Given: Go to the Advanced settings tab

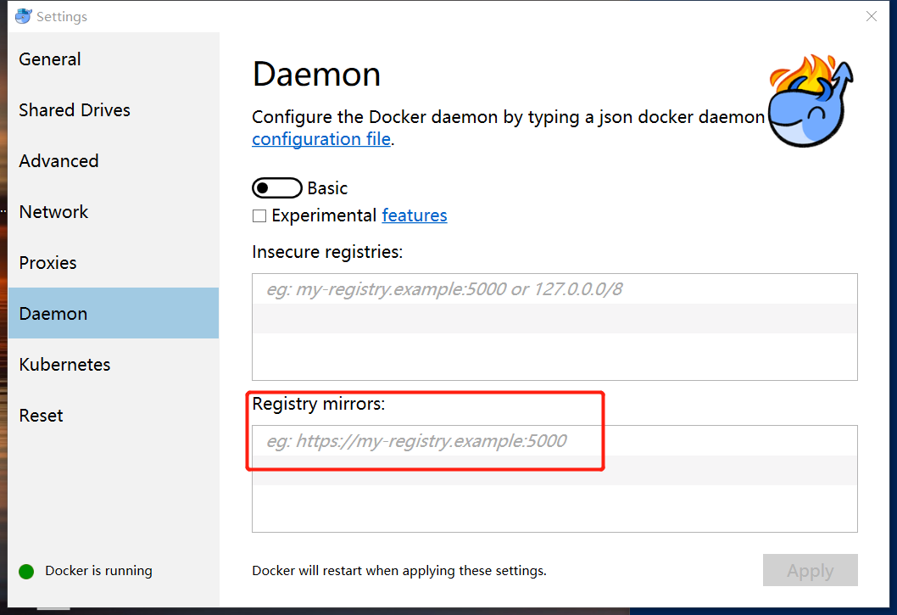Looking at the screenshot, I should coord(58,161).
